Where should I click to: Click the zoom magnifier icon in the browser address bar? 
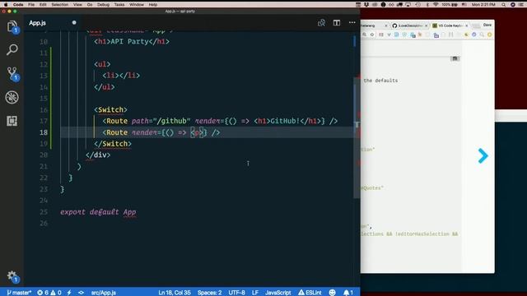pyautogui.click(x=364, y=35)
